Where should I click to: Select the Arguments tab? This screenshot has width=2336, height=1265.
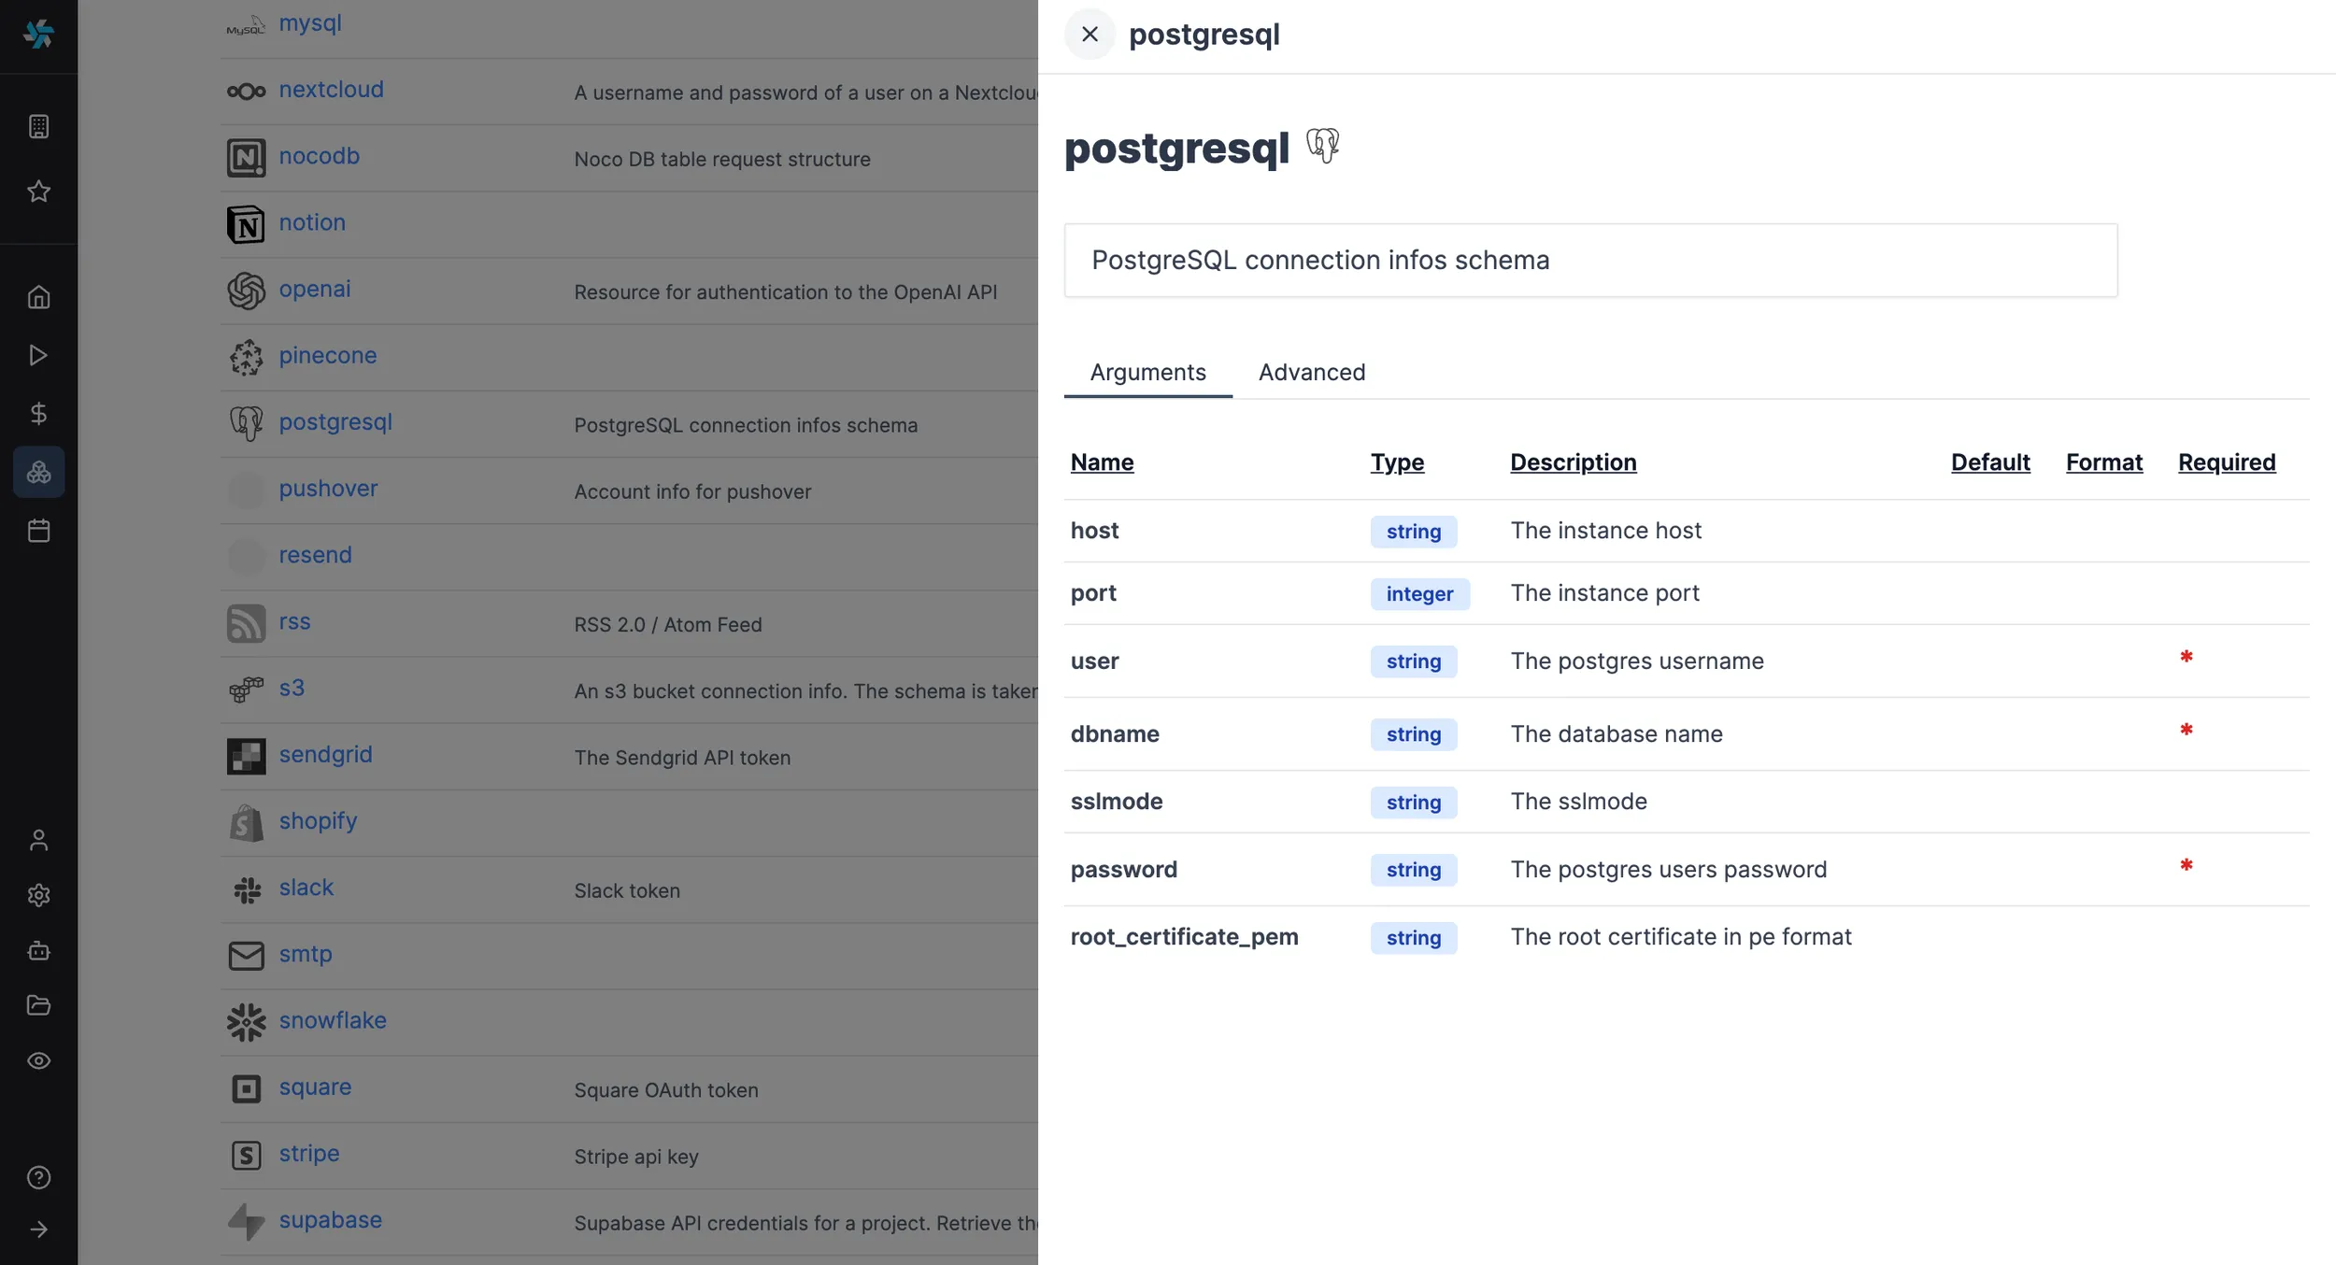pyautogui.click(x=1147, y=372)
